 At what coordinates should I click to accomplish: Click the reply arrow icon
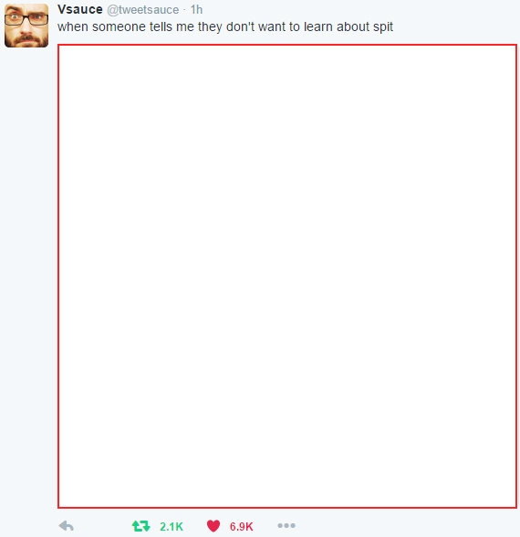pyautogui.click(x=67, y=526)
